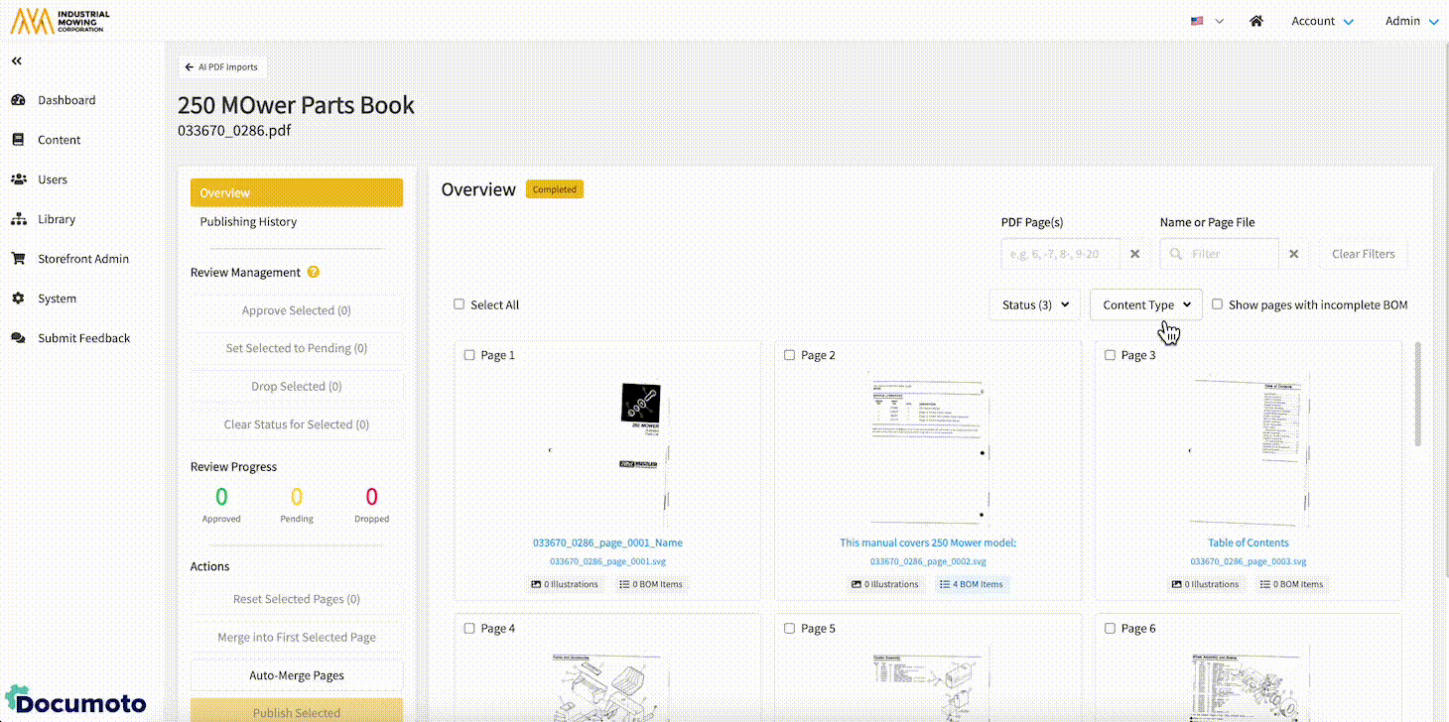Click the Clear Filters button
The width and height of the screenshot is (1449, 722).
(1363, 254)
